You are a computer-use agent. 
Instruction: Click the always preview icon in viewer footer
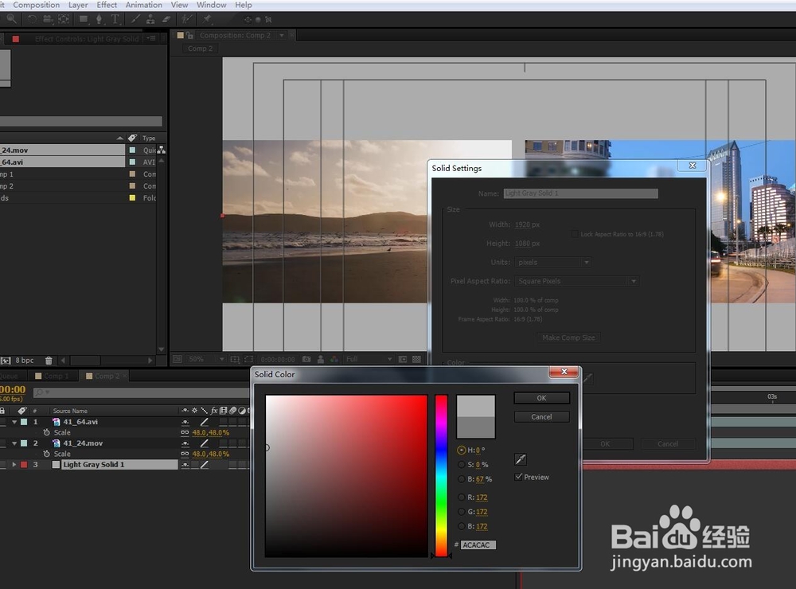[x=177, y=359]
